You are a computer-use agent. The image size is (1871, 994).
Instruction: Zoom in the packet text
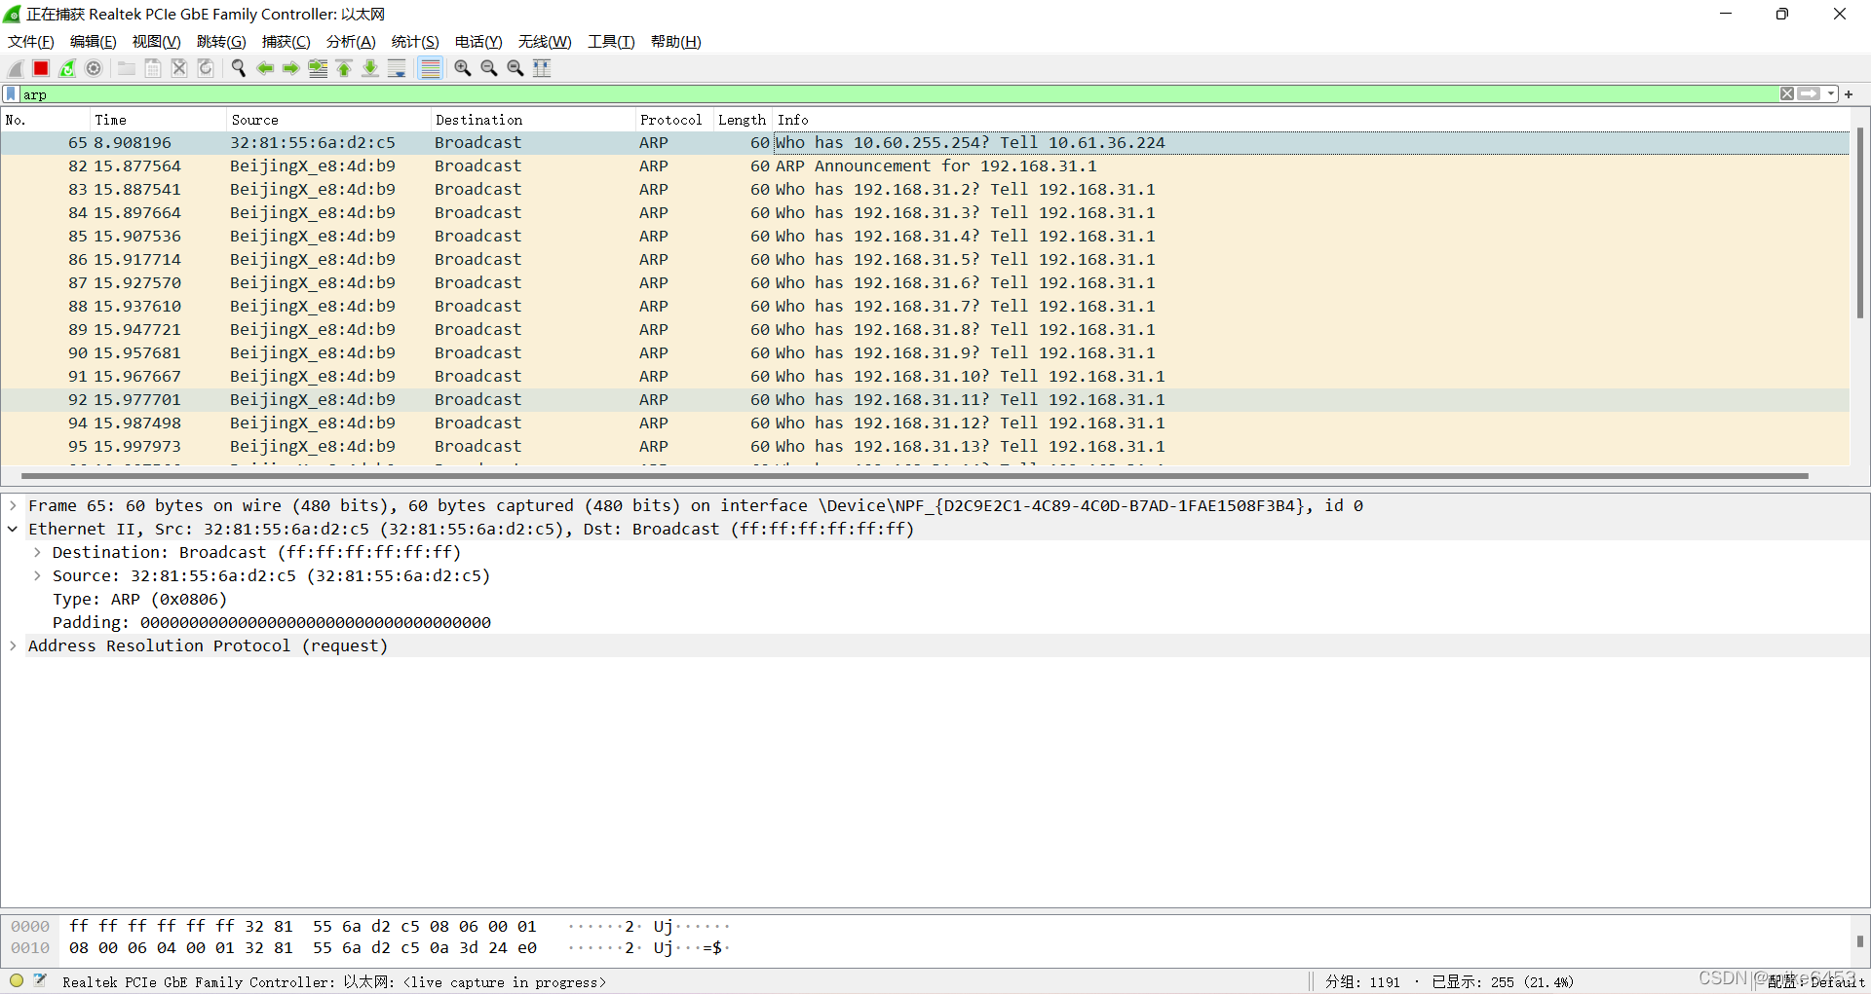click(463, 68)
